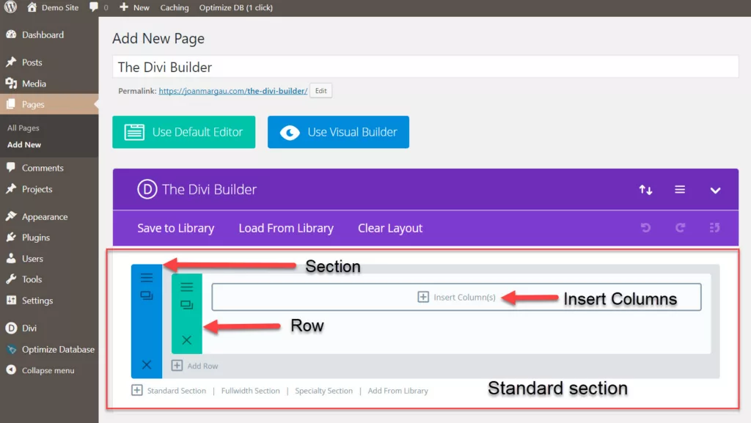The height and width of the screenshot is (423, 751).
Task: Click Add Row
Action: pyautogui.click(x=195, y=366)
